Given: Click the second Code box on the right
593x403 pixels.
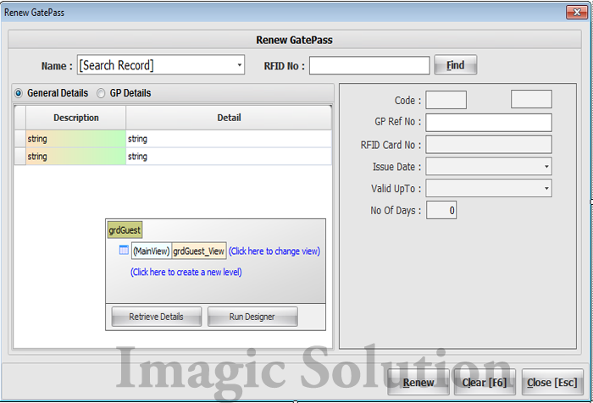Looking at the screenshot, I should point(531,99).
